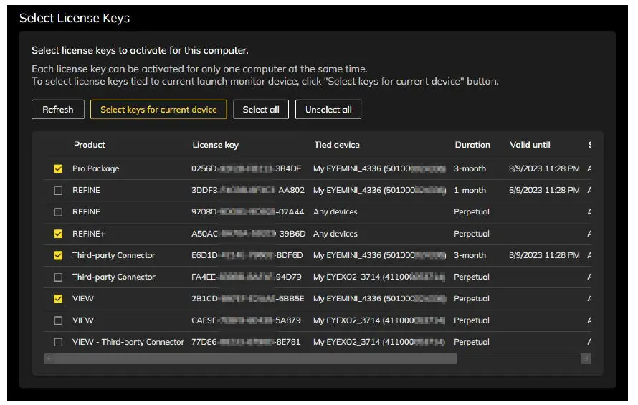Click the license key starting 2B1CD

coord(247,298)
